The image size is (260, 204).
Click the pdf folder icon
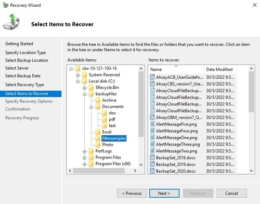pos(105,119)
